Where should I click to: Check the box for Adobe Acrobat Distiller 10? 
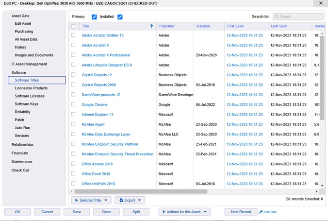(x=73, y=35)
